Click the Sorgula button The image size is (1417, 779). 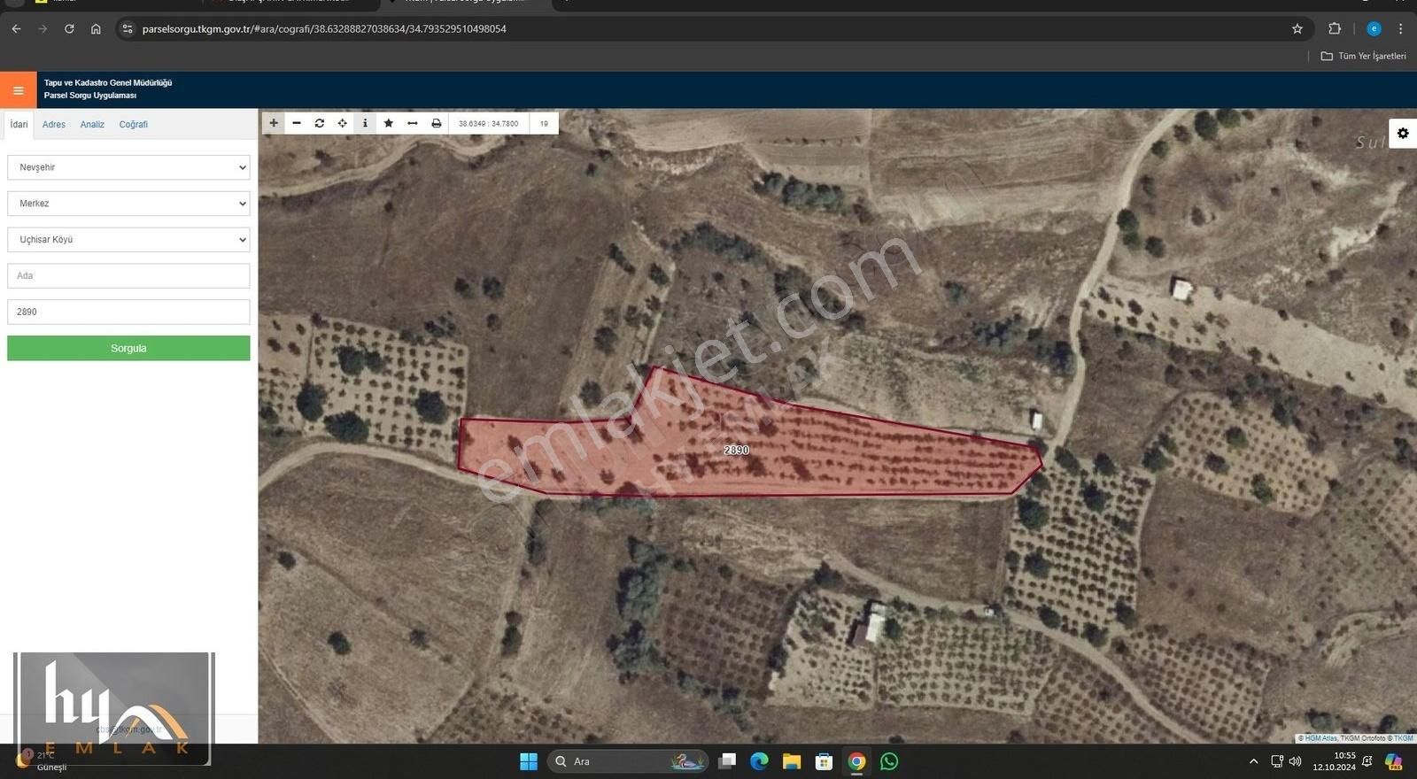[x=128, y=348]
